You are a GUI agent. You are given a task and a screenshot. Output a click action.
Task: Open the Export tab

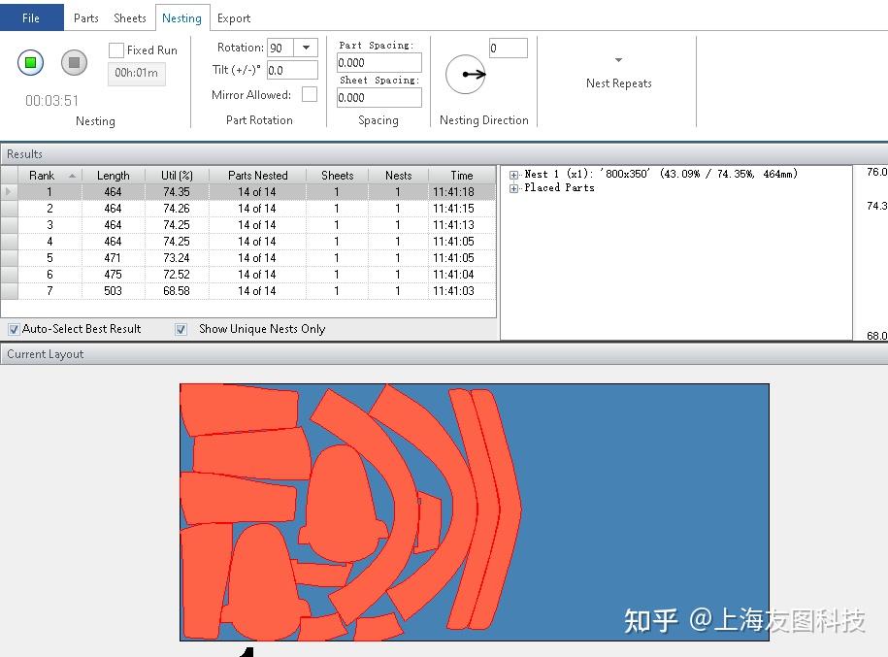(234, 17)
